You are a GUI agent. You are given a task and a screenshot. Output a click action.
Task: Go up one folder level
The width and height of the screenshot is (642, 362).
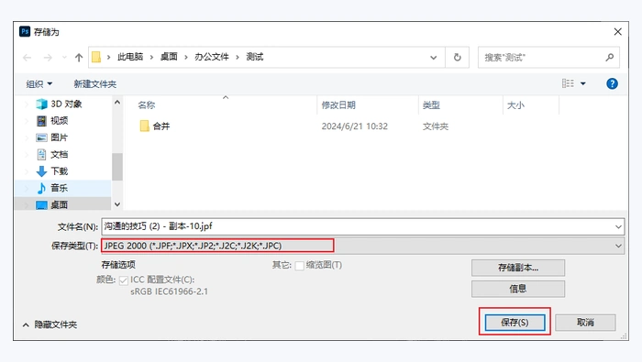click(79, 58)
